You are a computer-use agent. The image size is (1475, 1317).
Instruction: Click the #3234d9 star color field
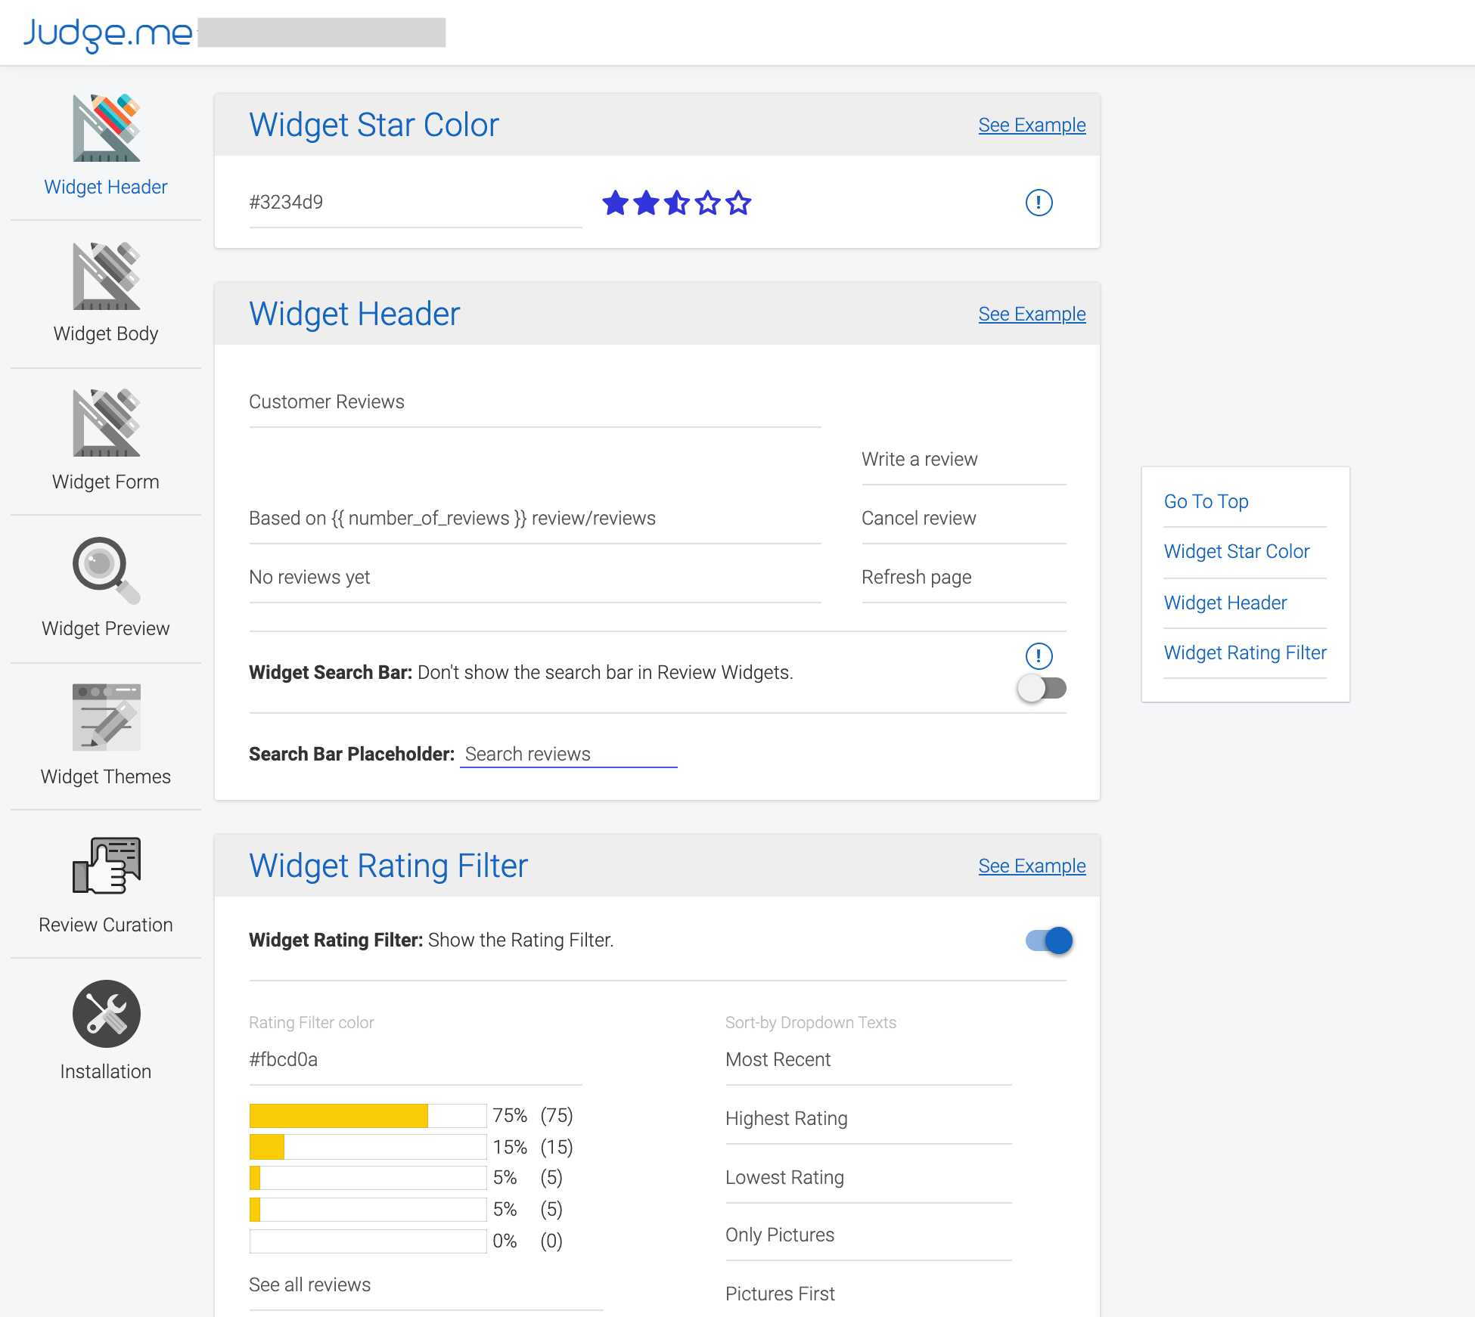[415, 203]
